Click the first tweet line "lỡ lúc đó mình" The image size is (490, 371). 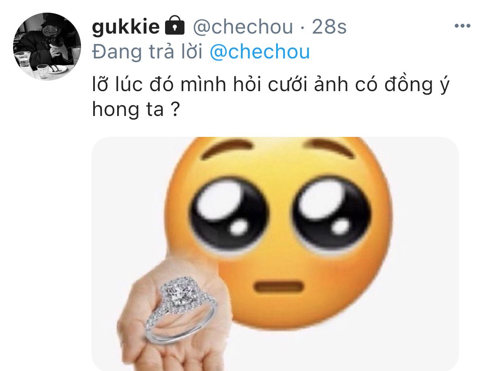[159, 84]
